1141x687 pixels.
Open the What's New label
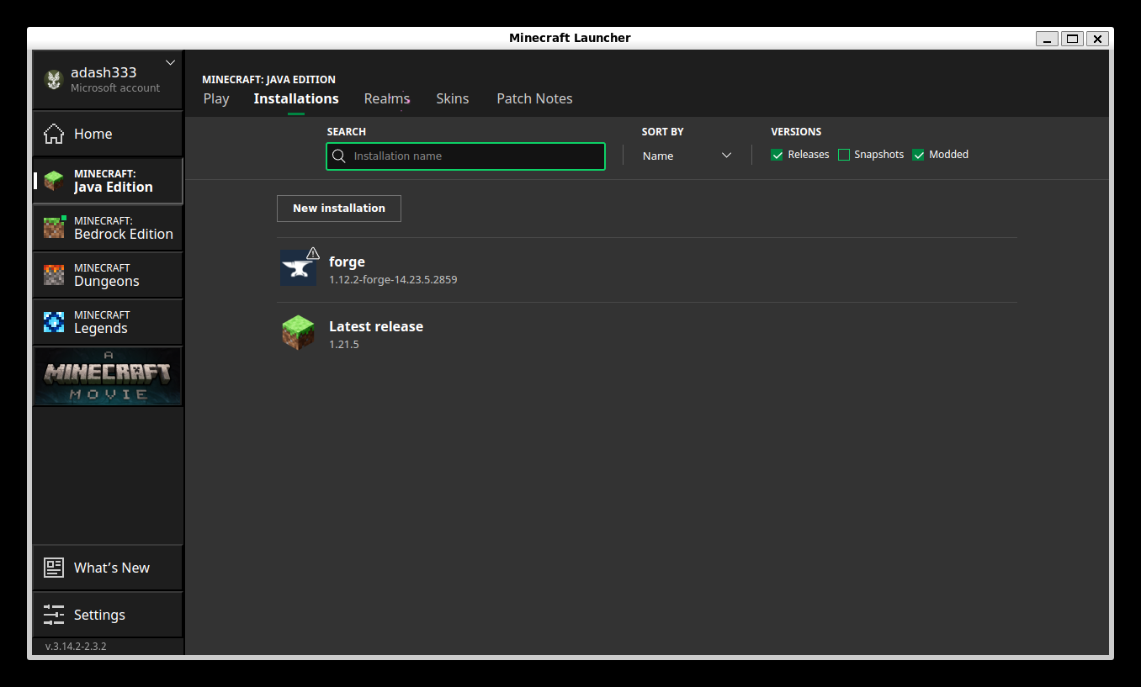(x=112, y=568)
